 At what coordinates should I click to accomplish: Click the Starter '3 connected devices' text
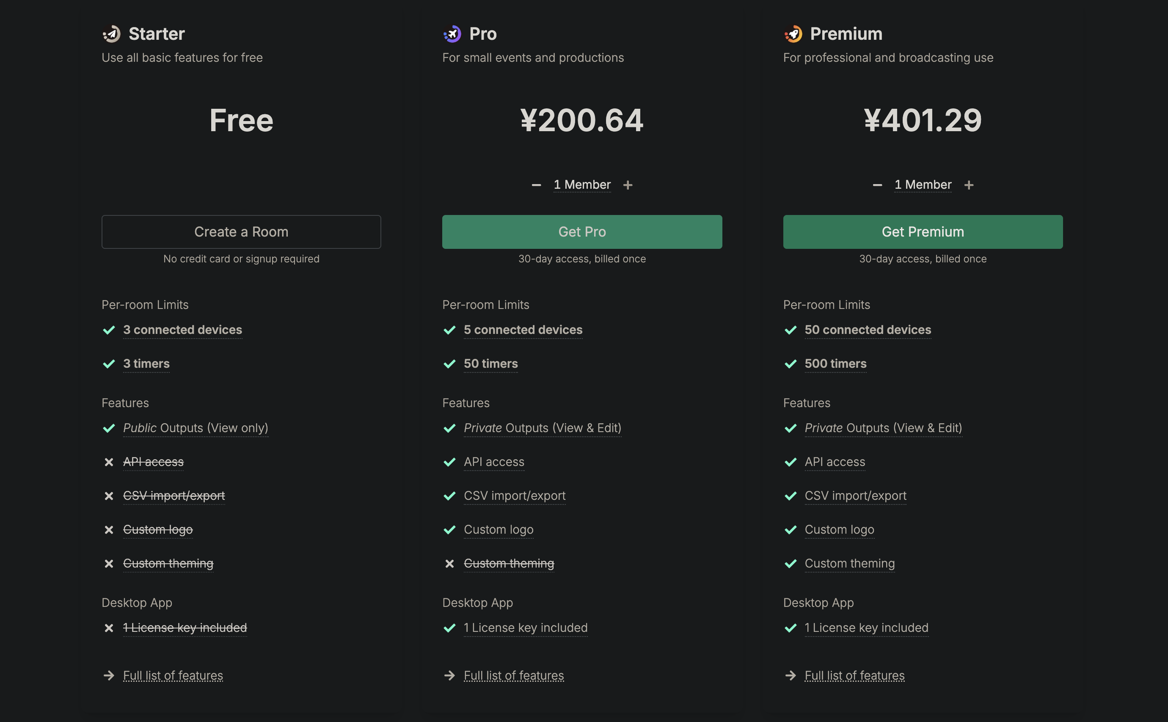pos(182,330)
